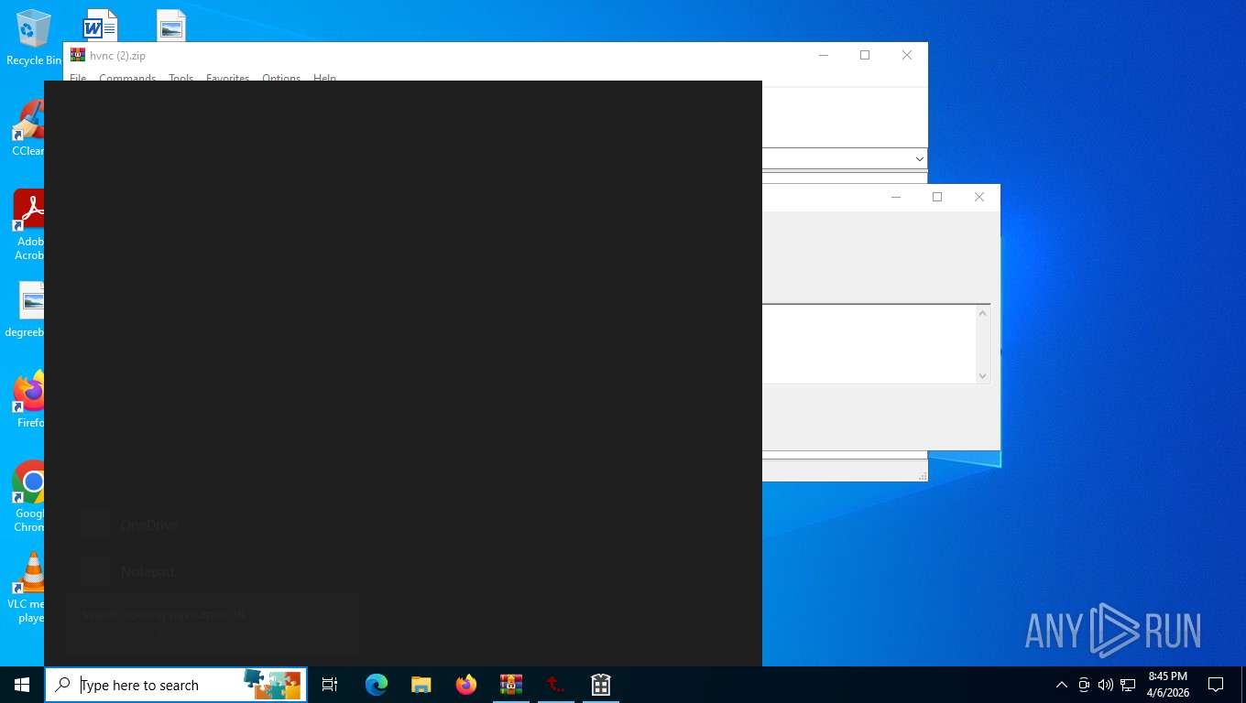The height and width of the screenshot is (703, 1246).
Task: Click the Meet Now tray icon
Action: [1084, 685]
